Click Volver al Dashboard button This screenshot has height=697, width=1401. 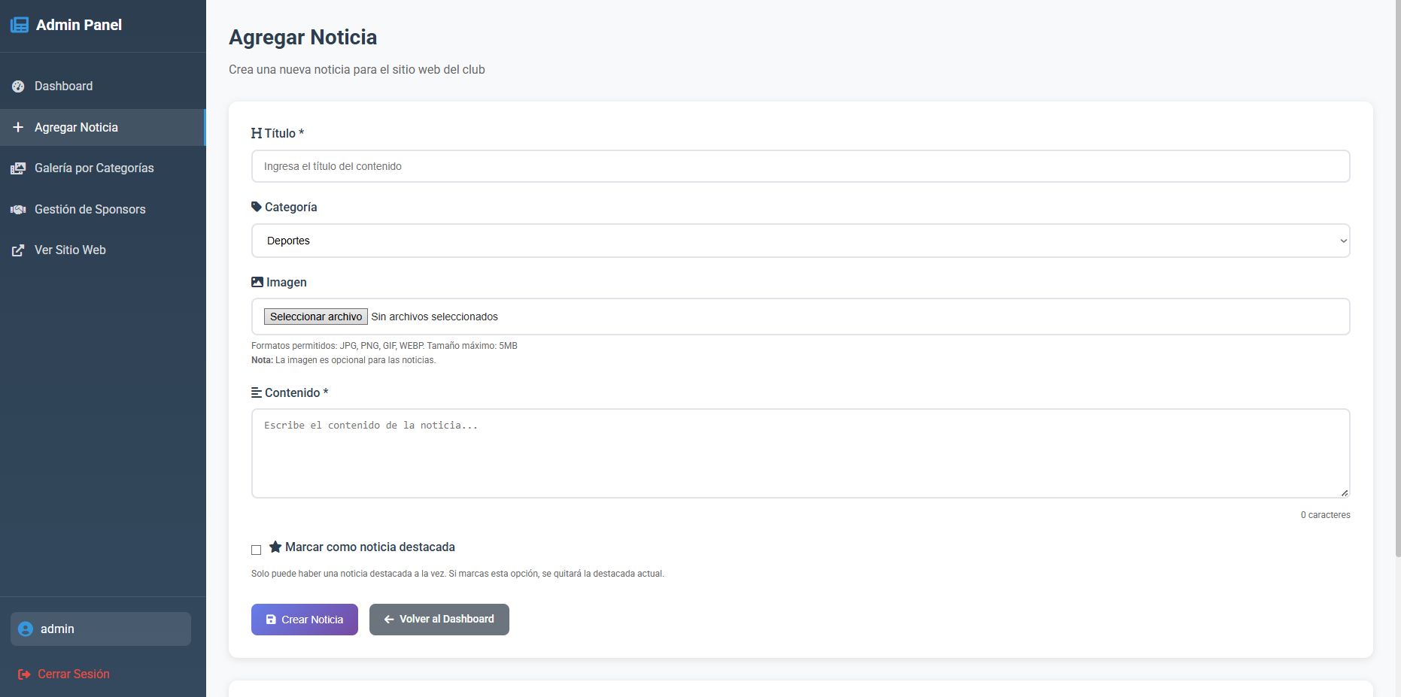point(439,620)
